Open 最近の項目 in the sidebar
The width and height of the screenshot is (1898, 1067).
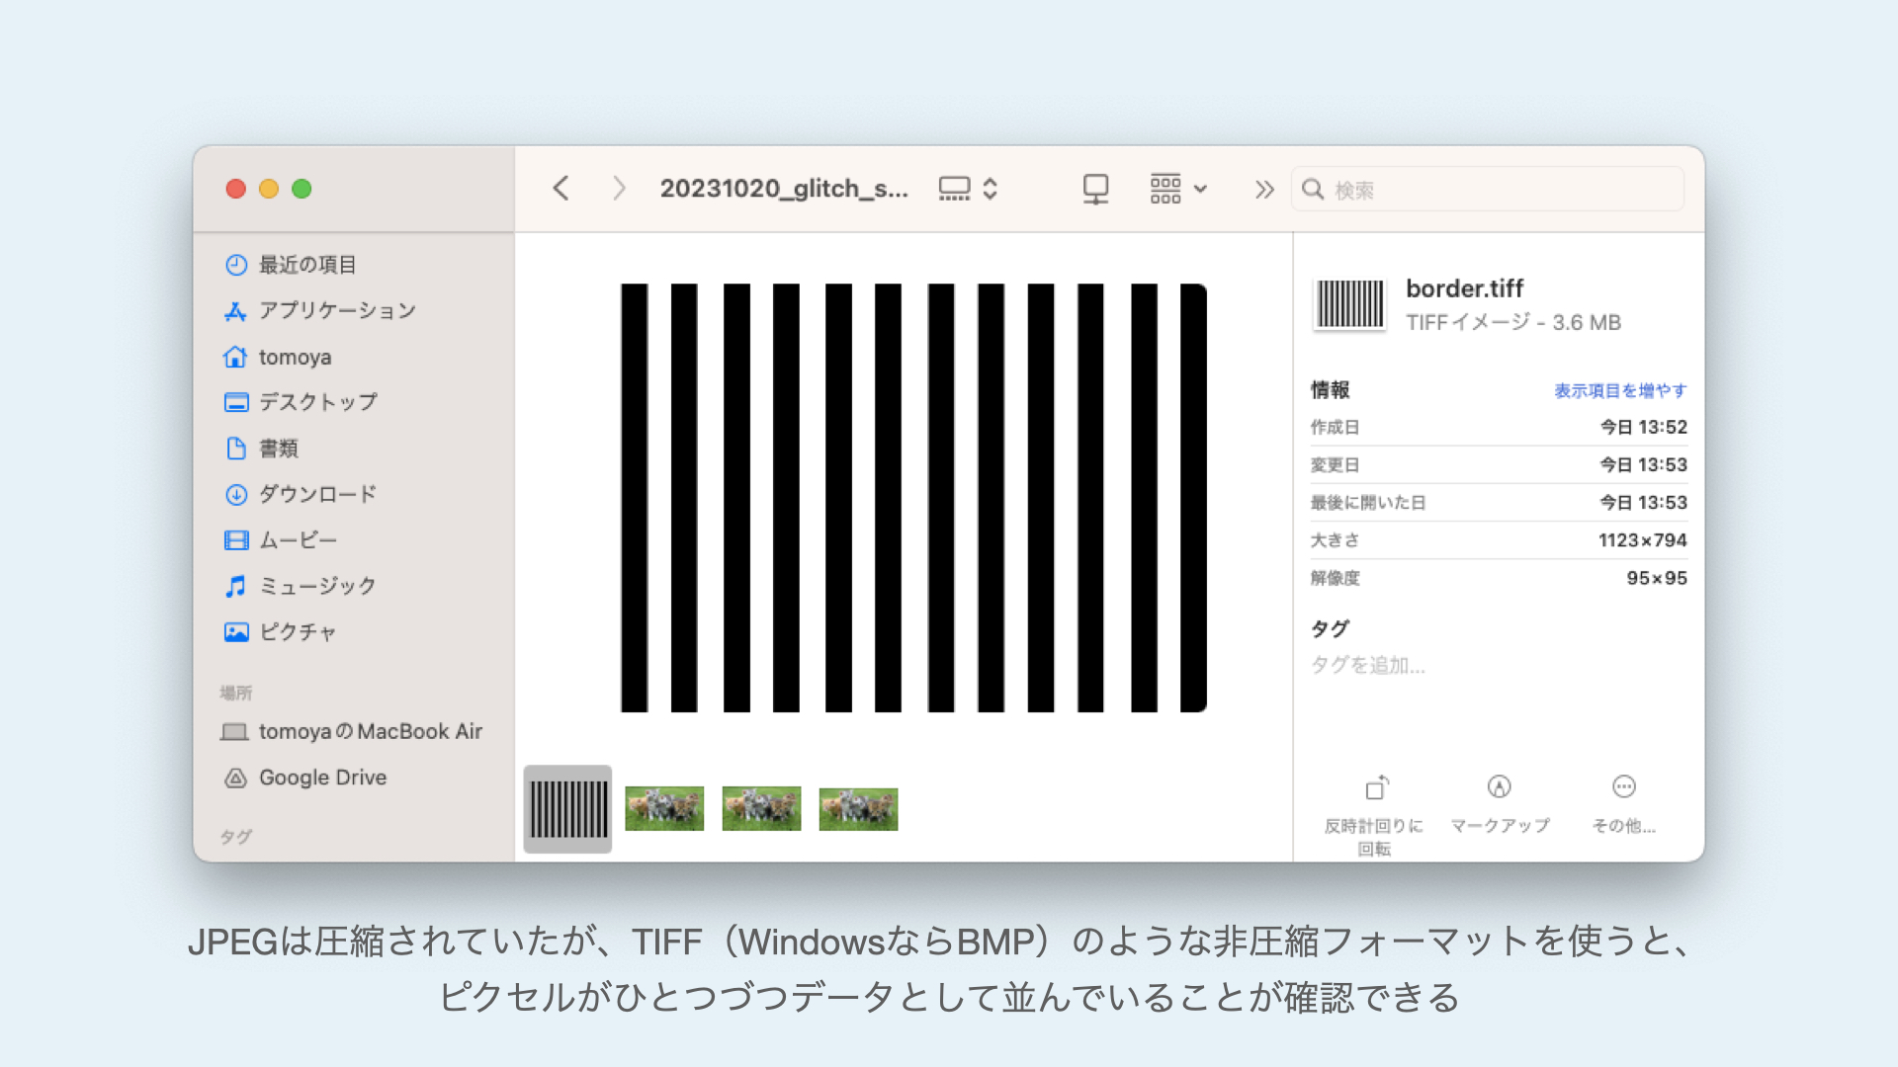point(306,265)
